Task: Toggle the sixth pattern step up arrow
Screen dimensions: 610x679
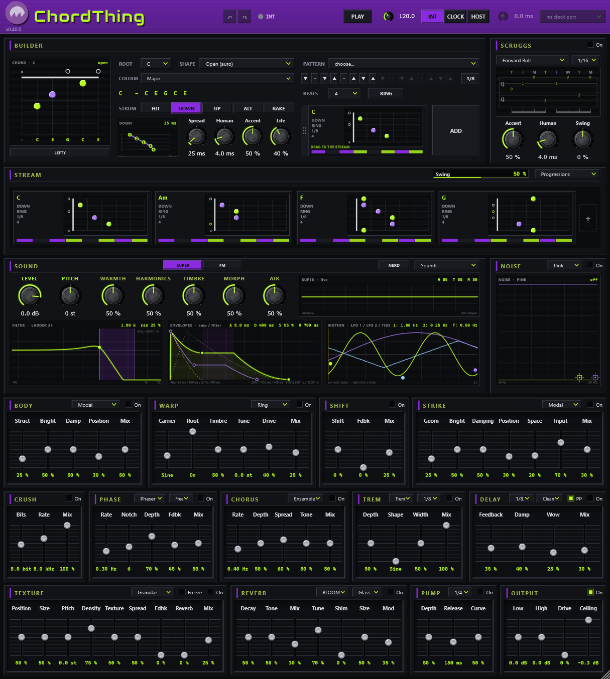Action: (353, 79)
